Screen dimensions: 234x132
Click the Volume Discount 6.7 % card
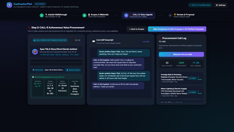pyautogui.click(x=50, y=88)
